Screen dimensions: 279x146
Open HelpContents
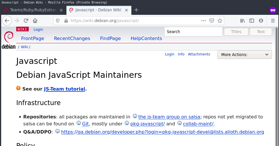(x=146, y=38)
